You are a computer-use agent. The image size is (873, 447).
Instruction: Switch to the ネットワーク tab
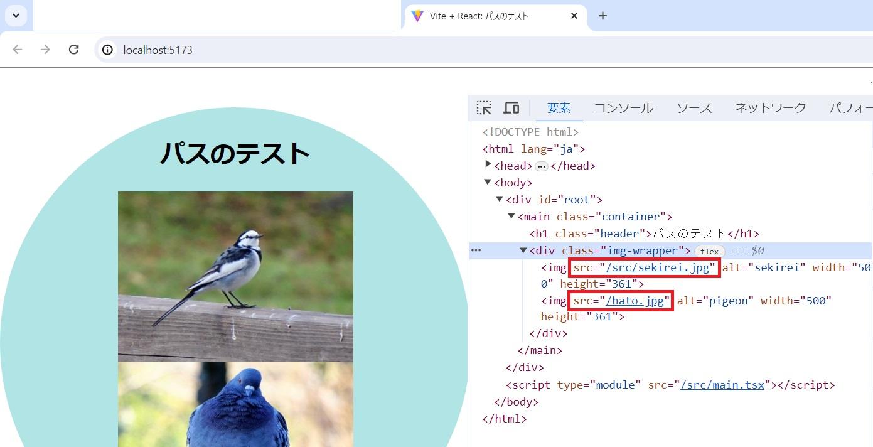[x=770, y=108]
